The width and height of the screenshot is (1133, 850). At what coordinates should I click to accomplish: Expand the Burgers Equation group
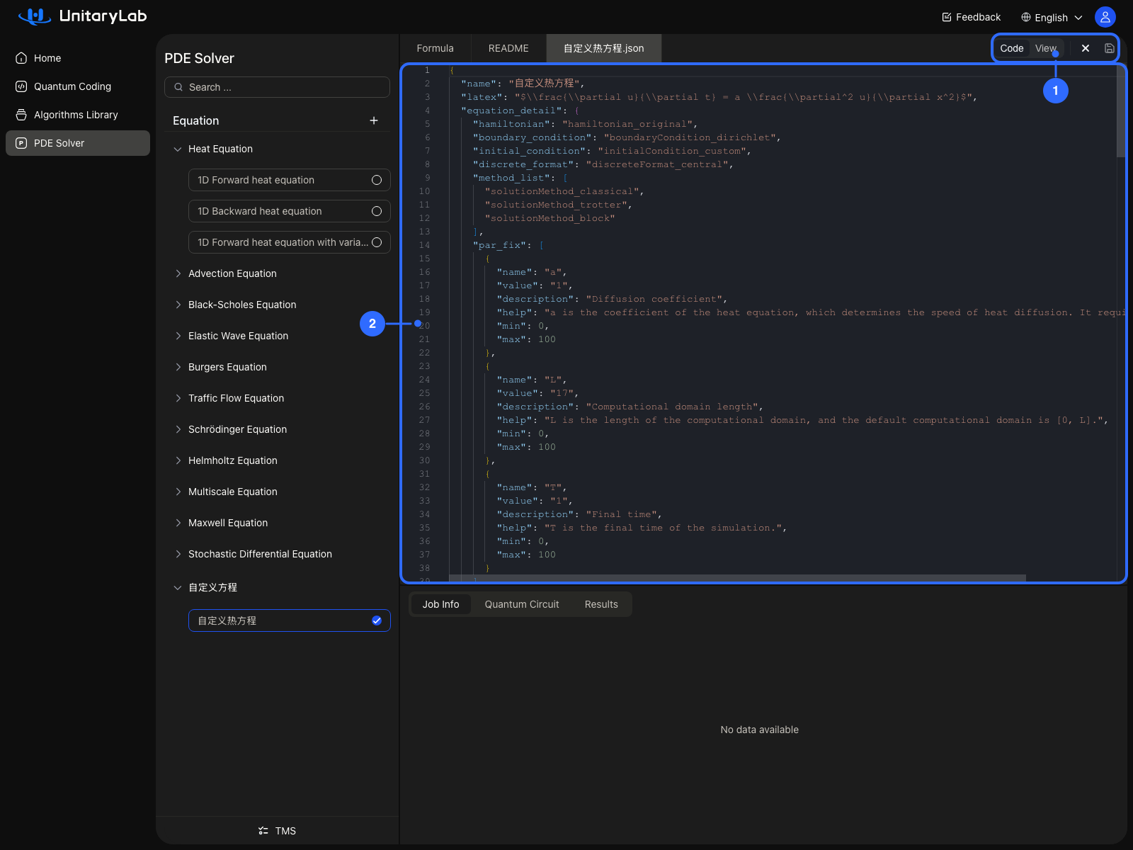coord(178,367)
